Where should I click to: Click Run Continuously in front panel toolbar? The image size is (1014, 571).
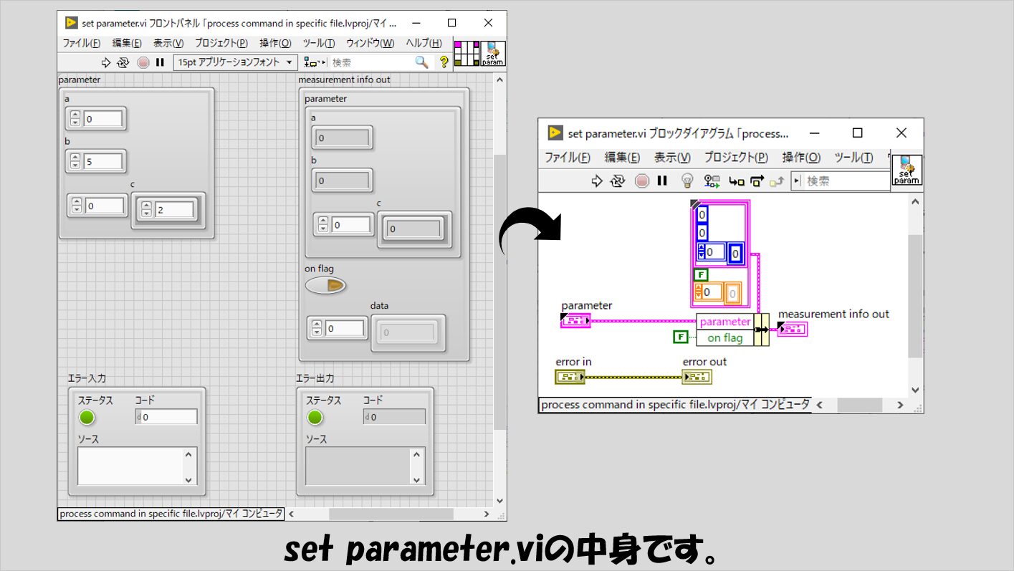coord(123,62)
